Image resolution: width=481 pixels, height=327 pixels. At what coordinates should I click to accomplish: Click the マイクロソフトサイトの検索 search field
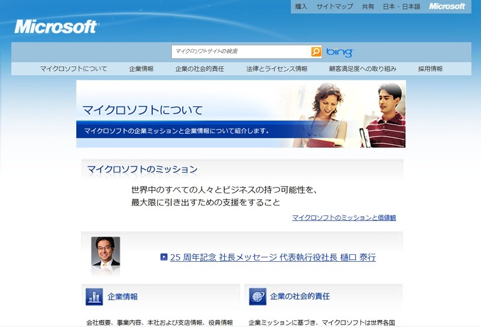pos(240,52)
